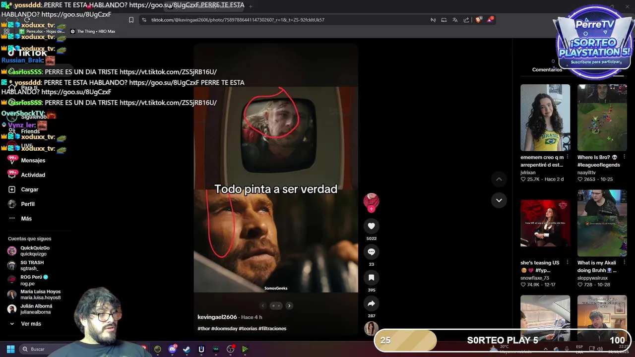
Task: Click the share page icon in address bar
Action: click(466, 20)
